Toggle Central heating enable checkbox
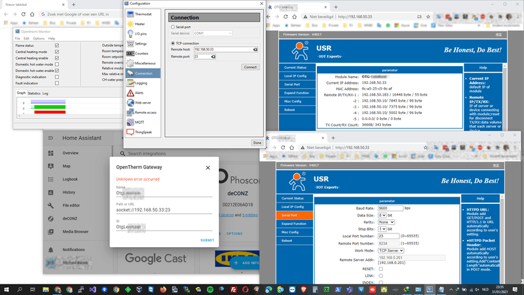524x295 pixels. (57, 58)
